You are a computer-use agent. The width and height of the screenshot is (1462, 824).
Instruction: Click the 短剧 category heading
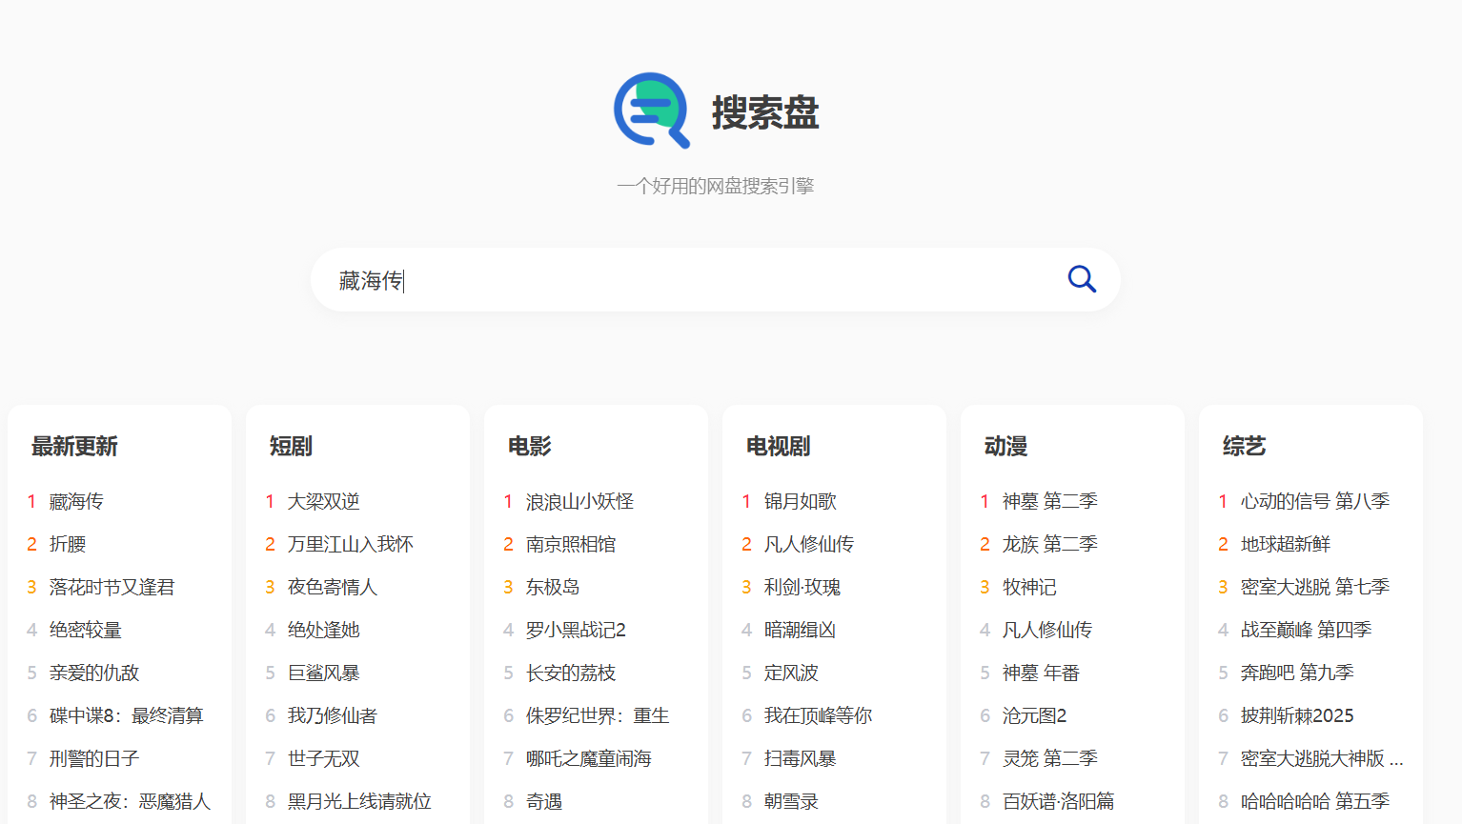pyautogui.click(x=291, y=446)
